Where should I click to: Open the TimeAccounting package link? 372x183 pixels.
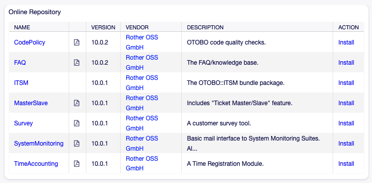36,164
